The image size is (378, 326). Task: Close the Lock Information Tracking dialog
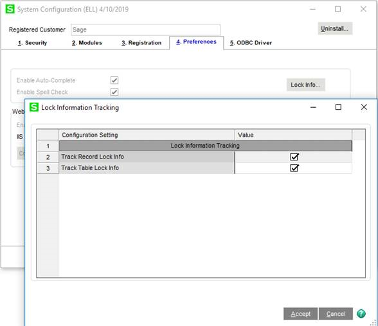tap(364, 107)
